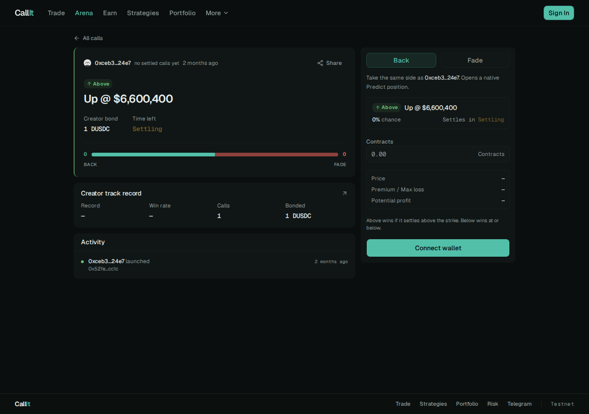
Task: Click the Share icon on the call card
Action: tap(320, 63)
